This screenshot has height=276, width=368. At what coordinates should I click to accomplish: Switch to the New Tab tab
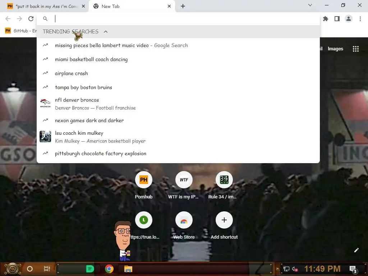(x=132, y=6)
